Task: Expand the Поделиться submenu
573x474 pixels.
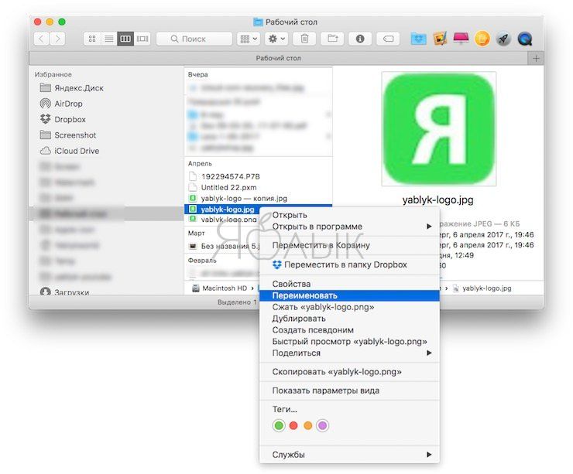Action: (x=349, y=353)
